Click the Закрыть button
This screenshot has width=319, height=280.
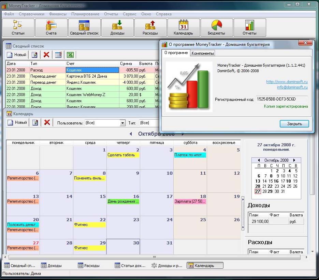pos(294,123)
